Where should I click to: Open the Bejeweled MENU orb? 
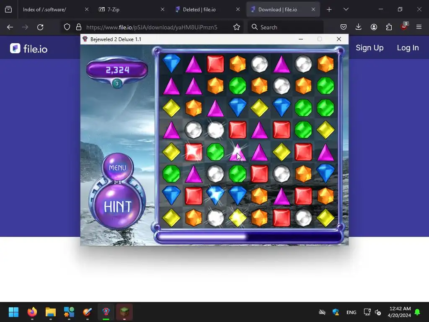118,167
